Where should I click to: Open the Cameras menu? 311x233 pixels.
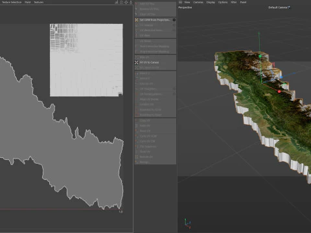click(x=198, y=2)
